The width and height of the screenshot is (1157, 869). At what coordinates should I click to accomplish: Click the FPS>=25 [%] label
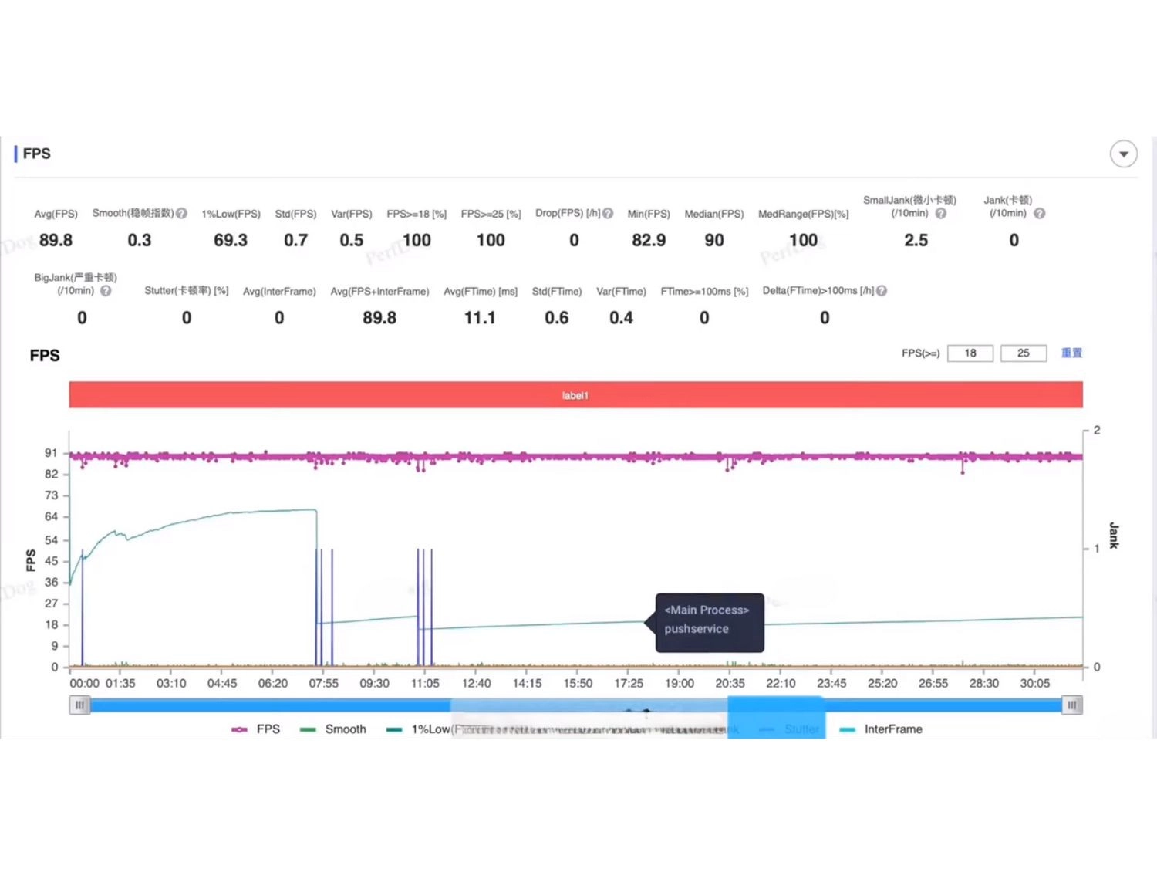(x=491, y=214)
